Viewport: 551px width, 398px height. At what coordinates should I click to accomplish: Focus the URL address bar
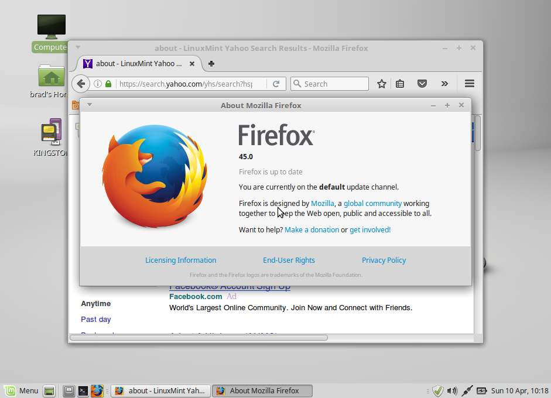[x=186, y=84]
